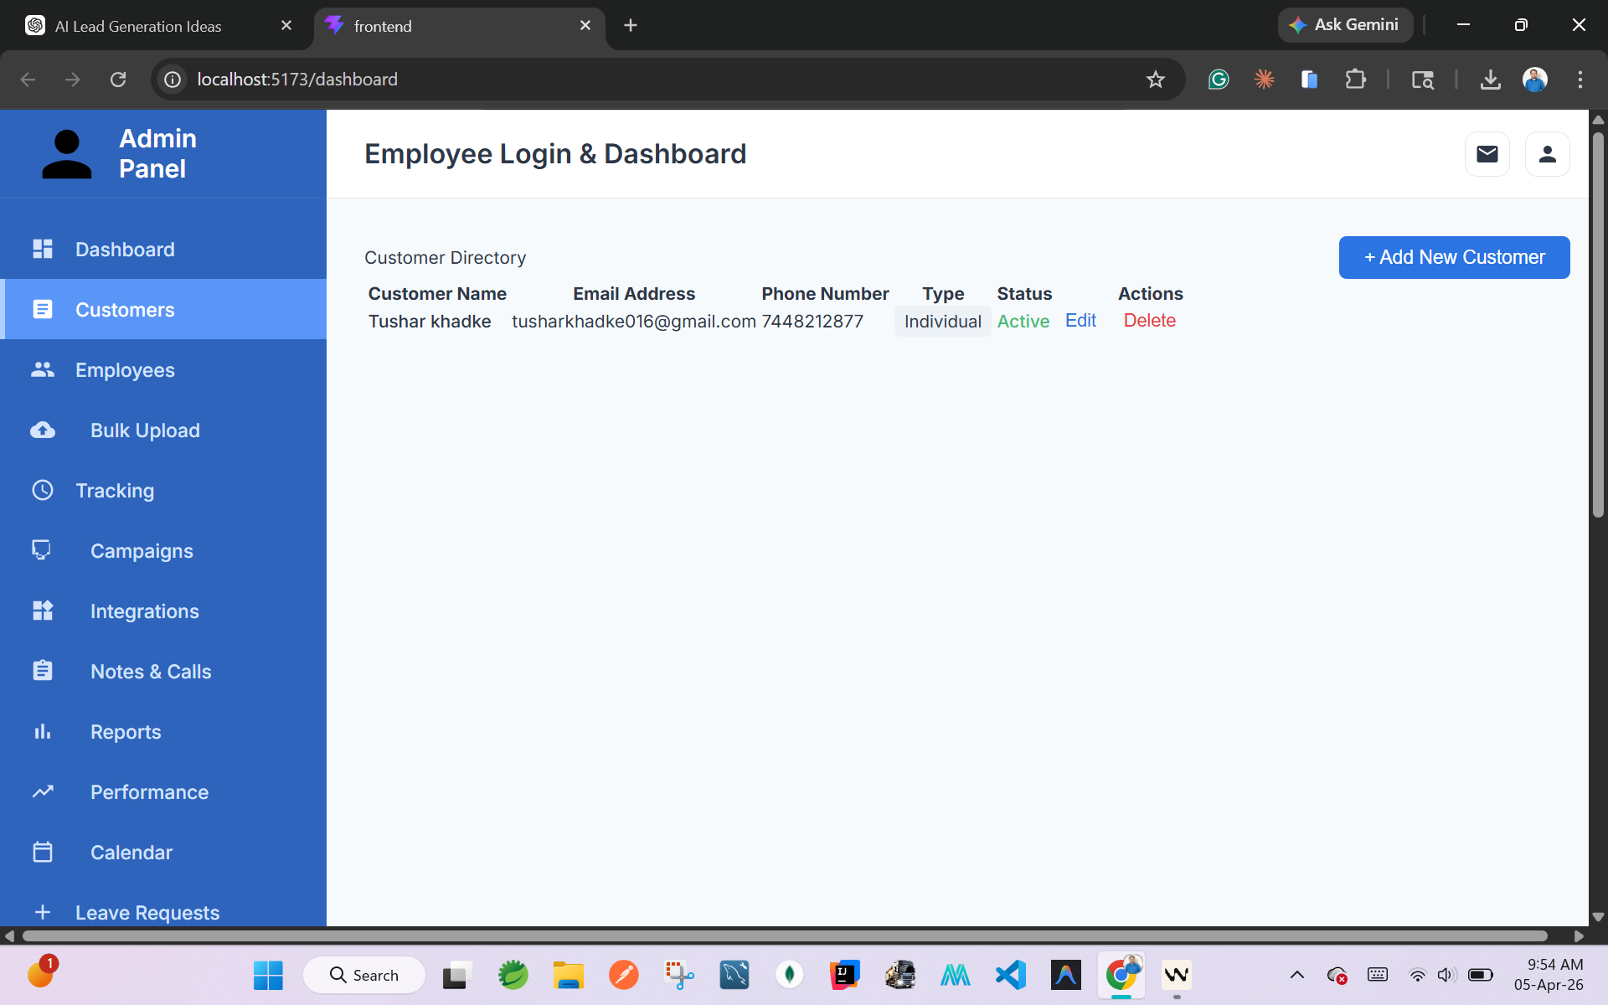Click the Notes & Calls clipboard icon
This screenshot has width=1608, height=1005.
tap(43, 671)
